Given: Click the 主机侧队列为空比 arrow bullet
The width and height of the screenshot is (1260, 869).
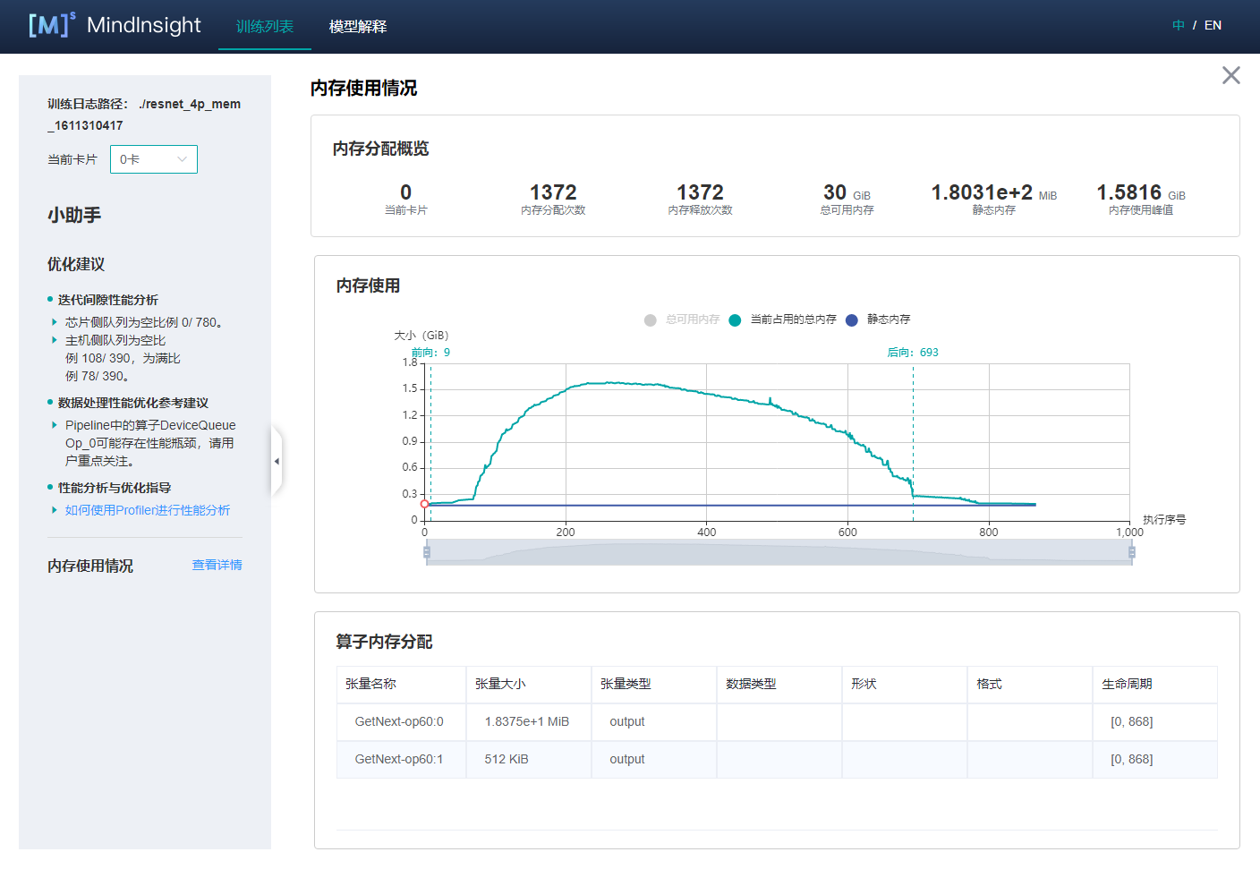Looking at the screenshot, I should point(55,340).
